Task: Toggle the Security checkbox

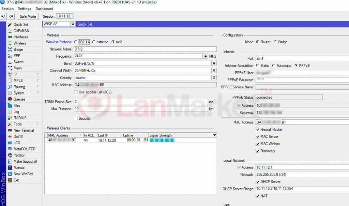Action: pos(76,118)
